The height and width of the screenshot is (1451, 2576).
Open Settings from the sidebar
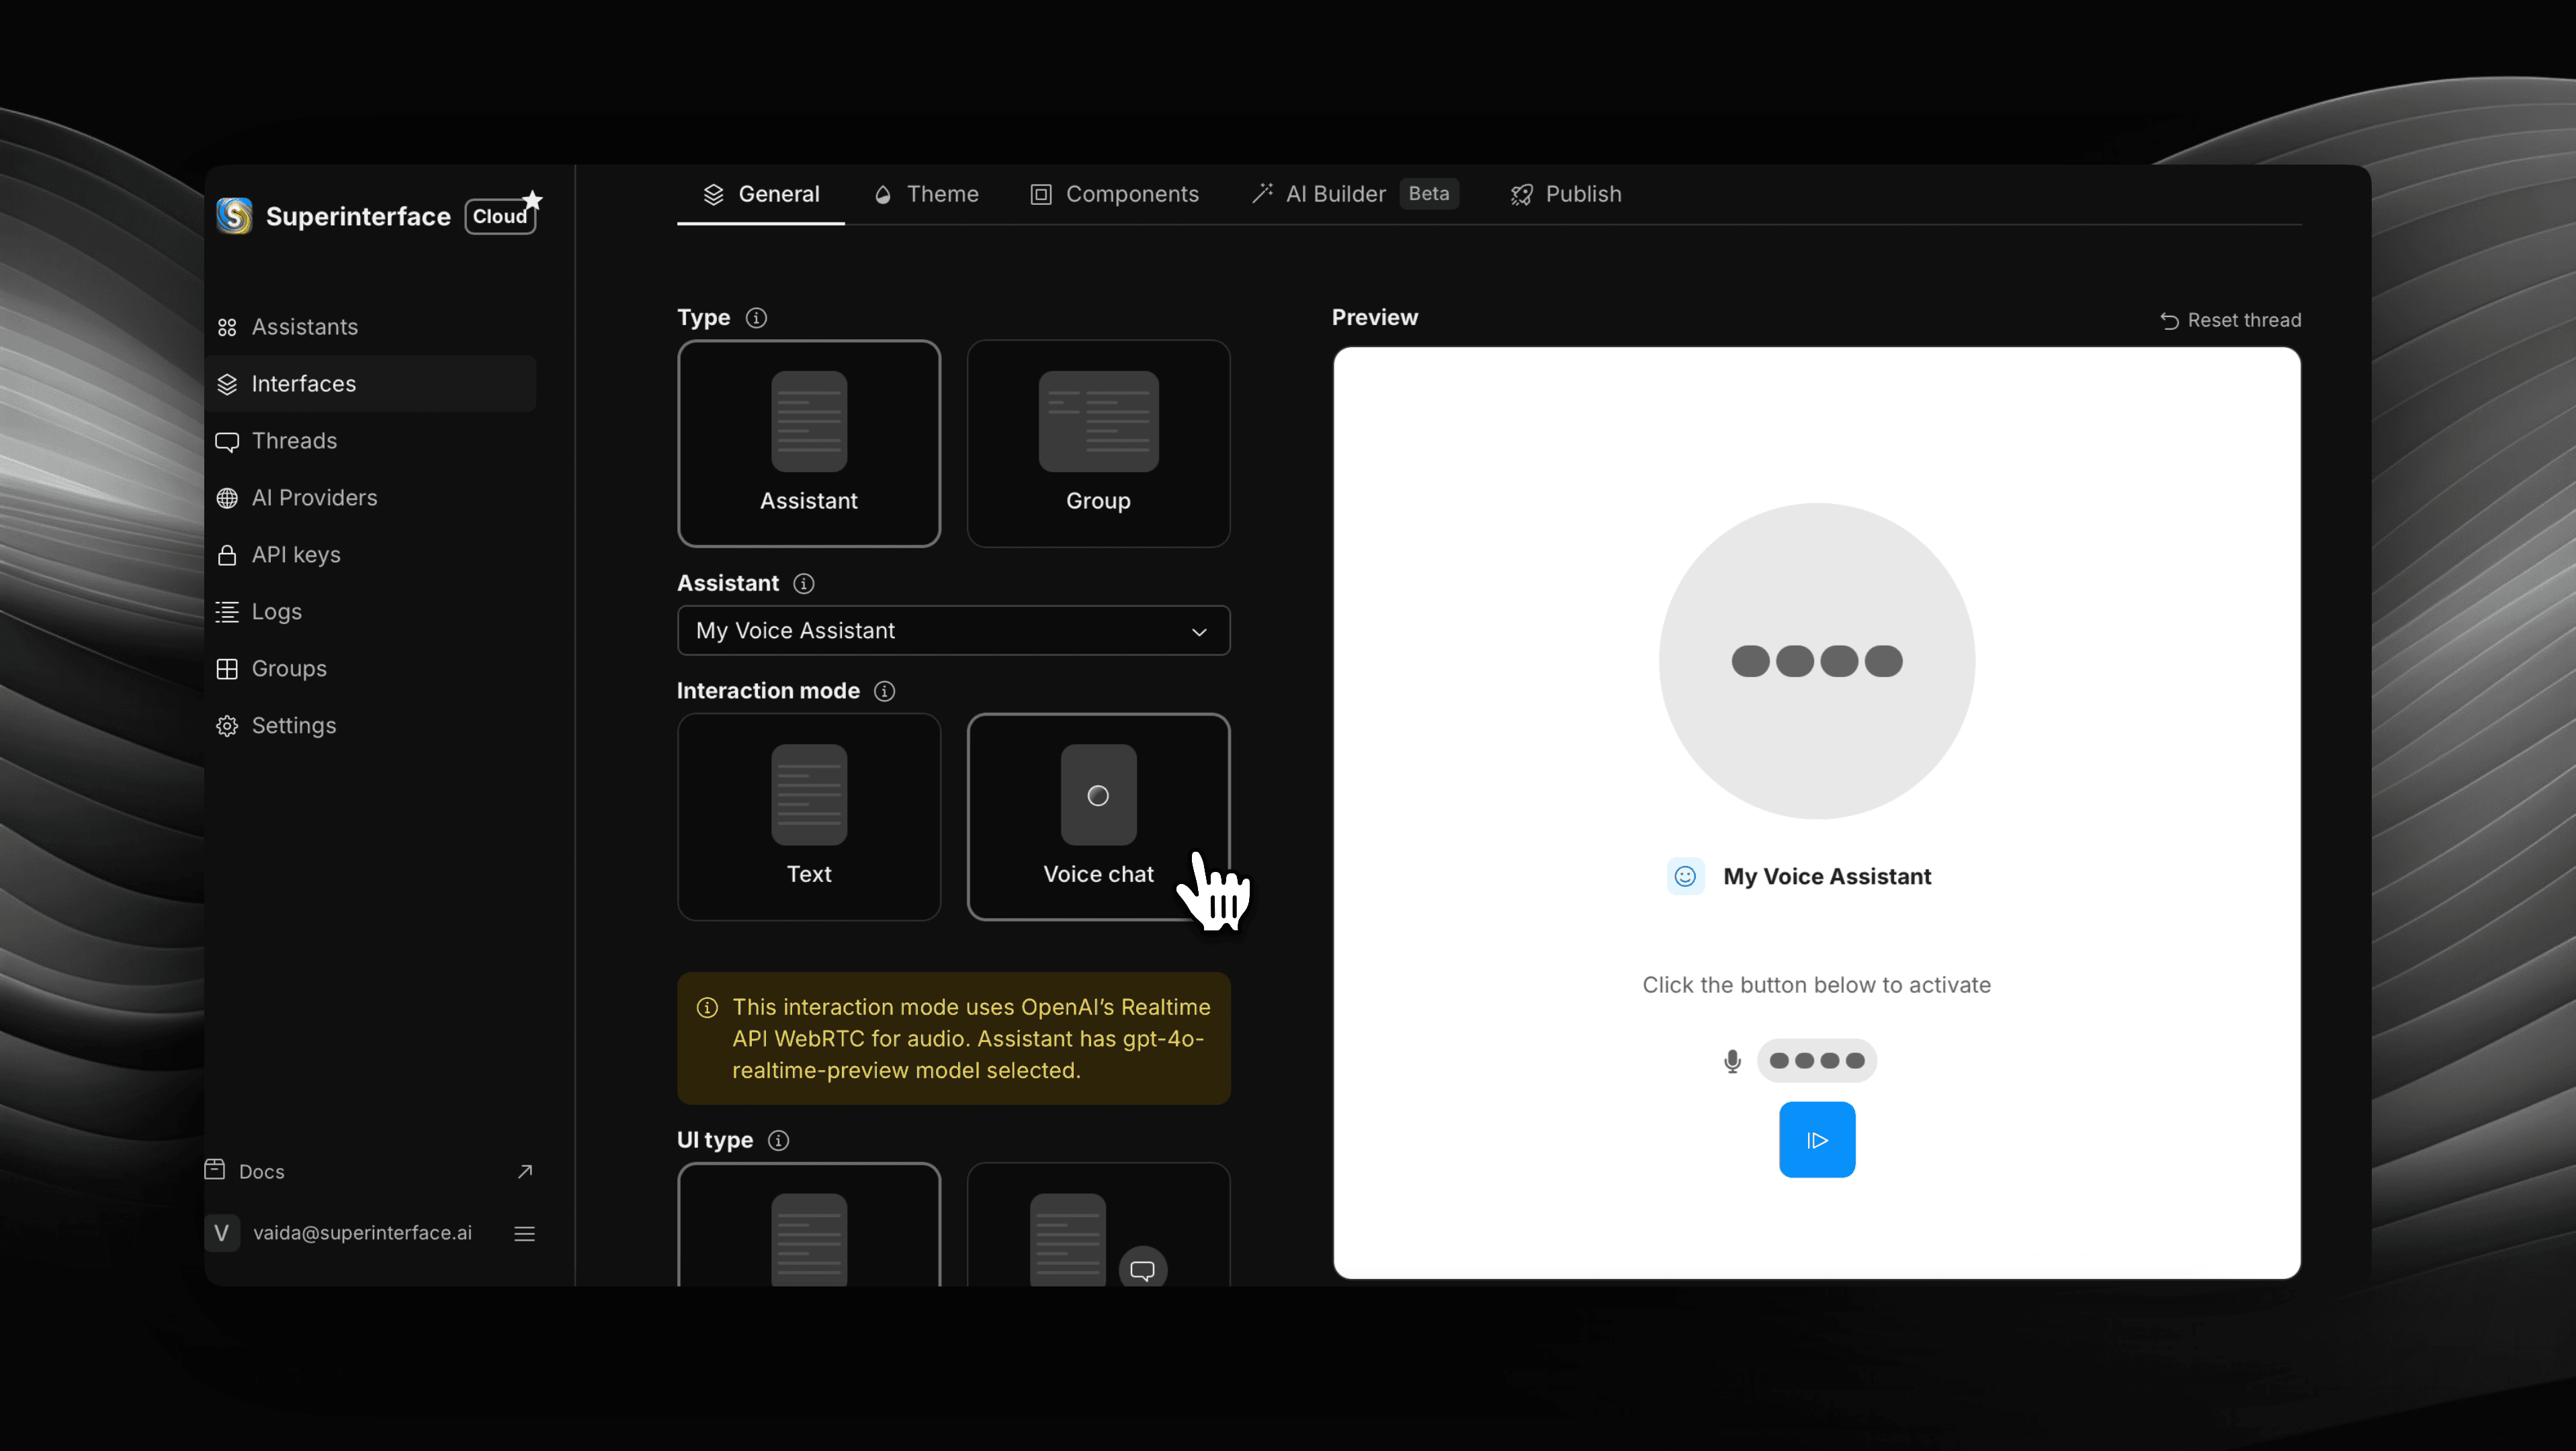293,725
